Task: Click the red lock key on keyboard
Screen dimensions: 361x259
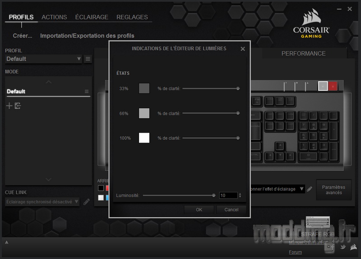Action: [x=333, y=86]
